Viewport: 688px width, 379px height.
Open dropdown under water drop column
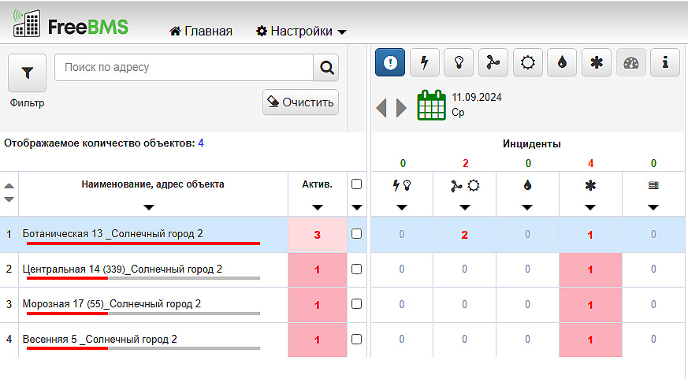[527, 207]
